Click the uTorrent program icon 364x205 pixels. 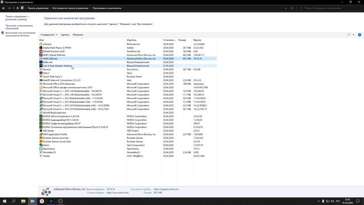(41, 44)
